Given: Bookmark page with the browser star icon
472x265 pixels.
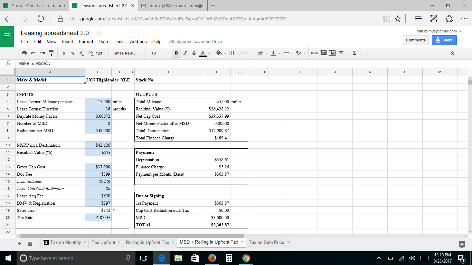Looking at the screenshot, I should pos(398,19).
